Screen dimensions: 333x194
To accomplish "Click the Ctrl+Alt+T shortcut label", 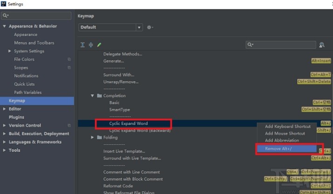I will [x=320, y=75].
